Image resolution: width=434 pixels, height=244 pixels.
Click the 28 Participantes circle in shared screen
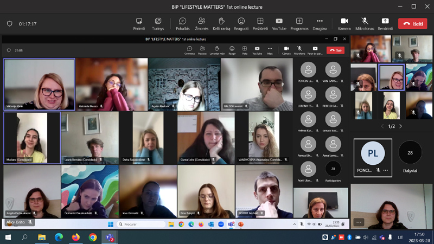pyautogui.click(x=333, y=169)
